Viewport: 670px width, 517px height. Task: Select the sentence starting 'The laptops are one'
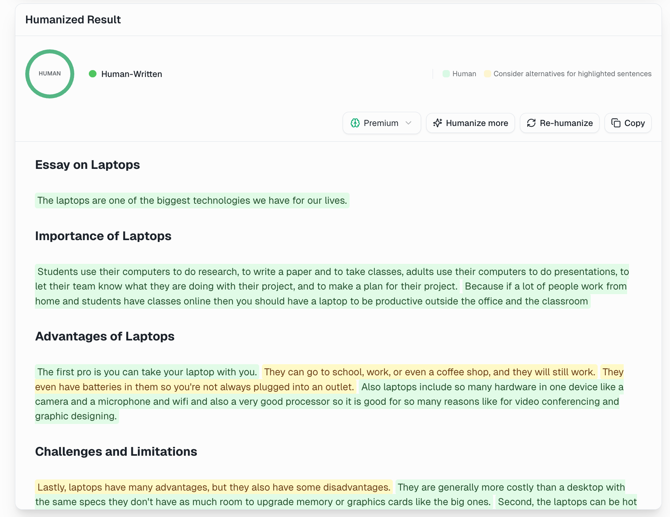(191, 200)
